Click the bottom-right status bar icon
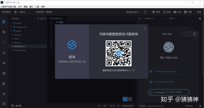Viewport: 204px width, 108px height. click(200, 106)
